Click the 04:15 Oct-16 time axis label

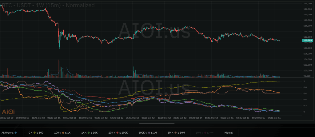pyautogui.click(x=274, y=118)
